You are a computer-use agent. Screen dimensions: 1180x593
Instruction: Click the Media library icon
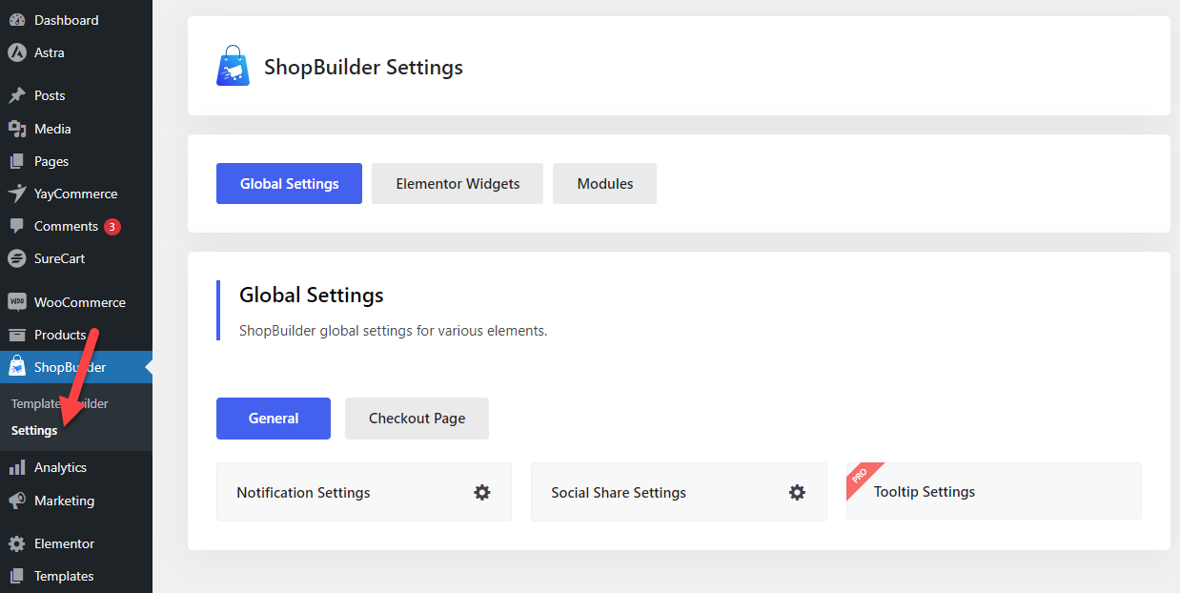coord(16,129)
